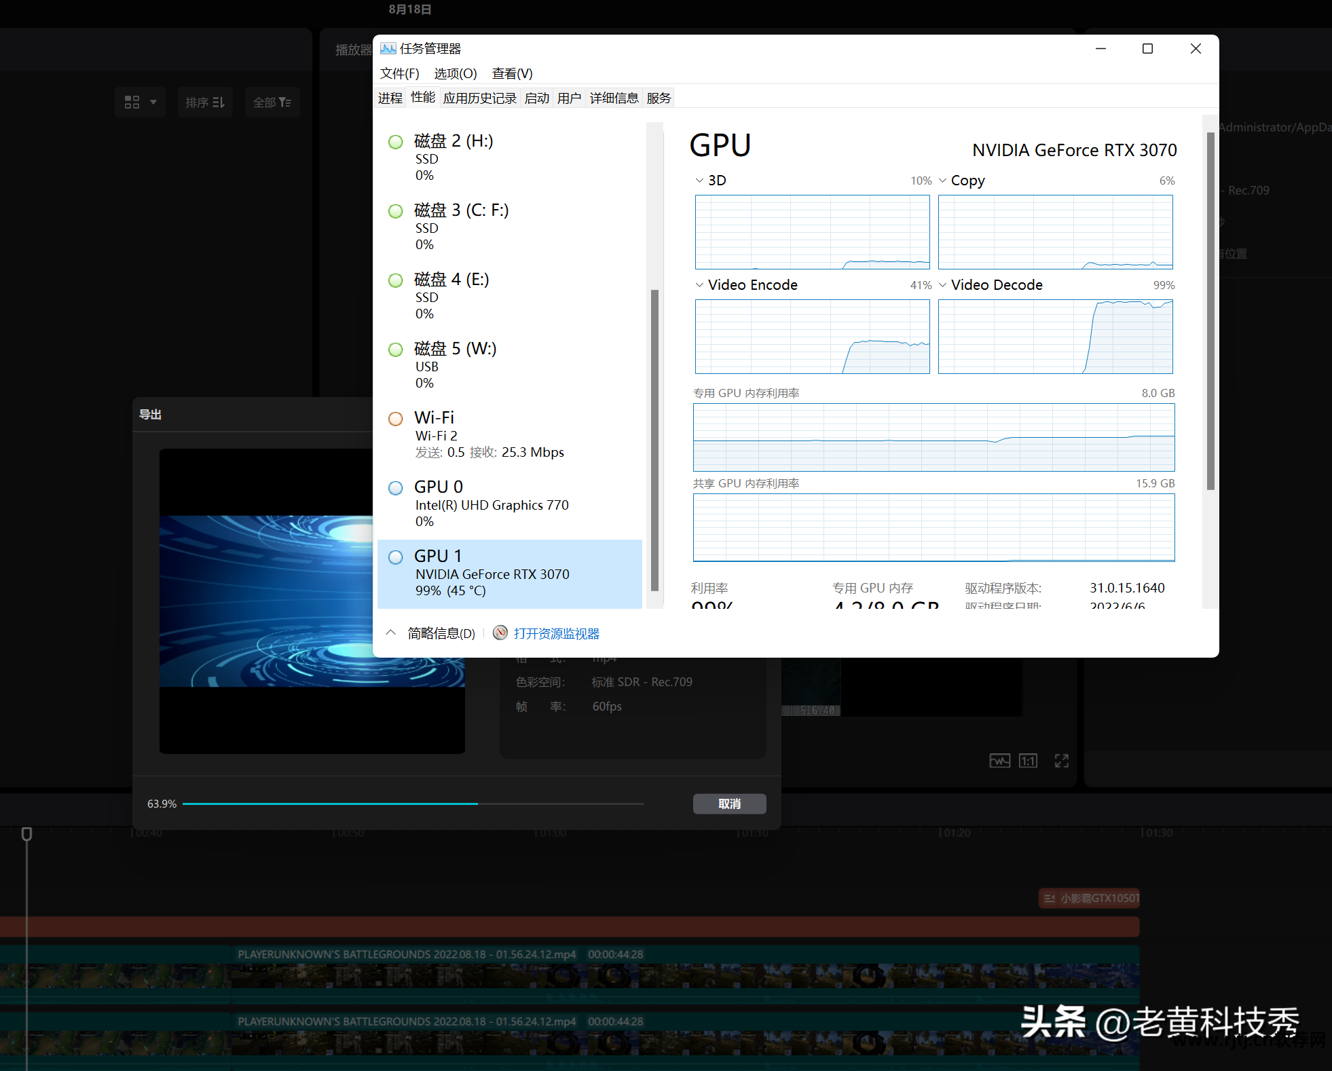Close the Task Manager window
Screen dimensions: 1332x1071
point(1196,48)
